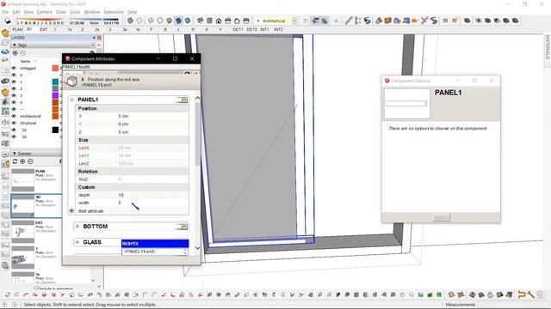551x309 pixels.
Task: Select the X-ray face style icon
Action: coord(130,21)
